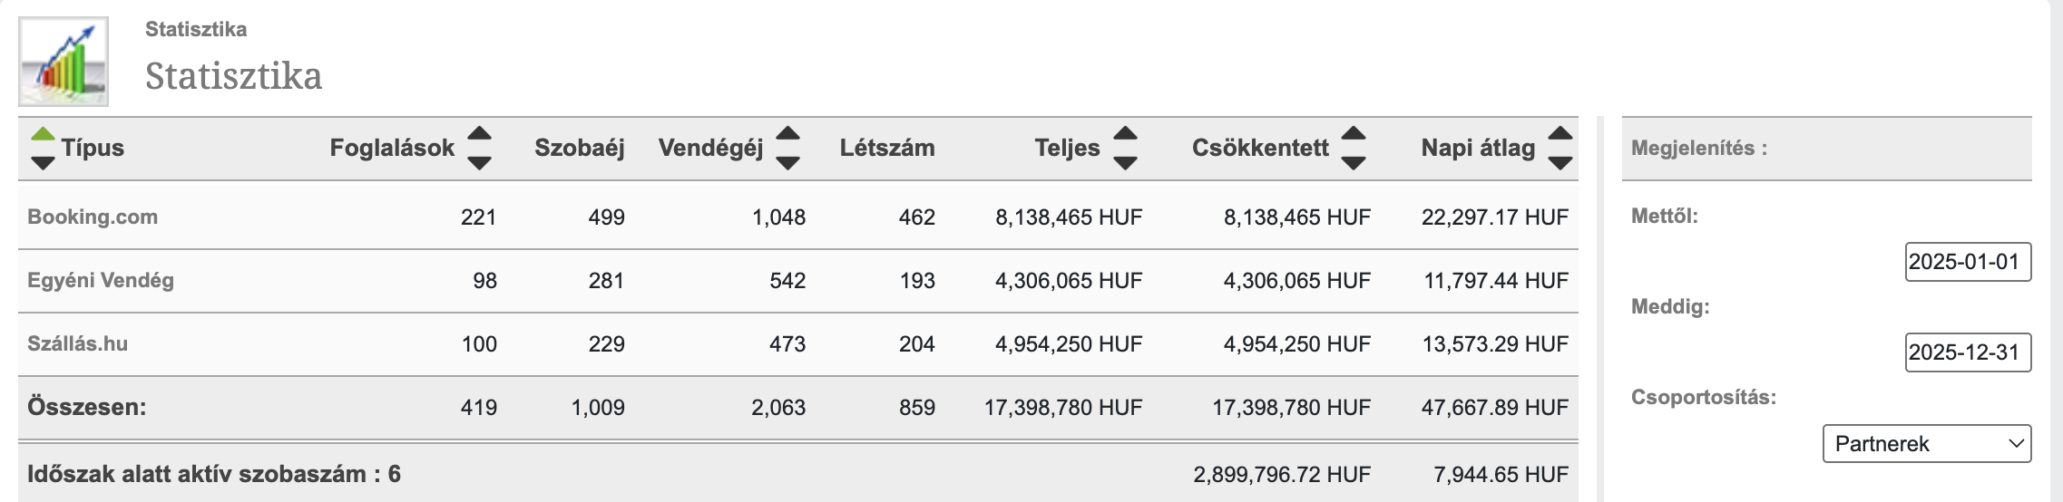Sort Foglalások ascending using up arrow
This screenshot has height=502, width=2063.
[479, 134]
